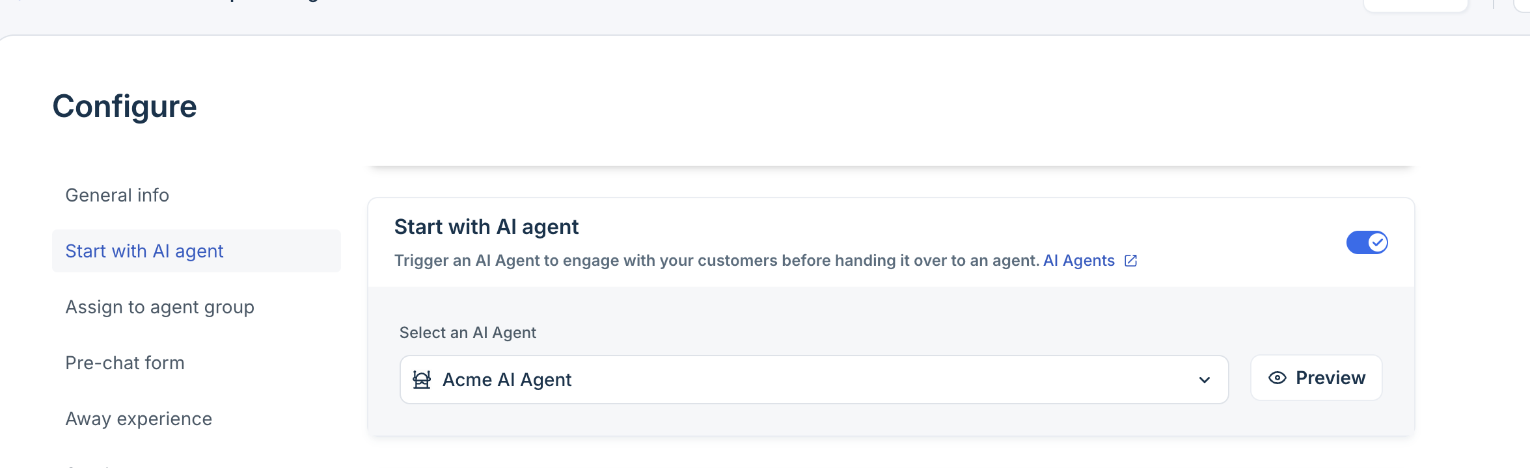Preview the selected AI agent
The image size is (1530, 468).
(x=1316, y=378)
